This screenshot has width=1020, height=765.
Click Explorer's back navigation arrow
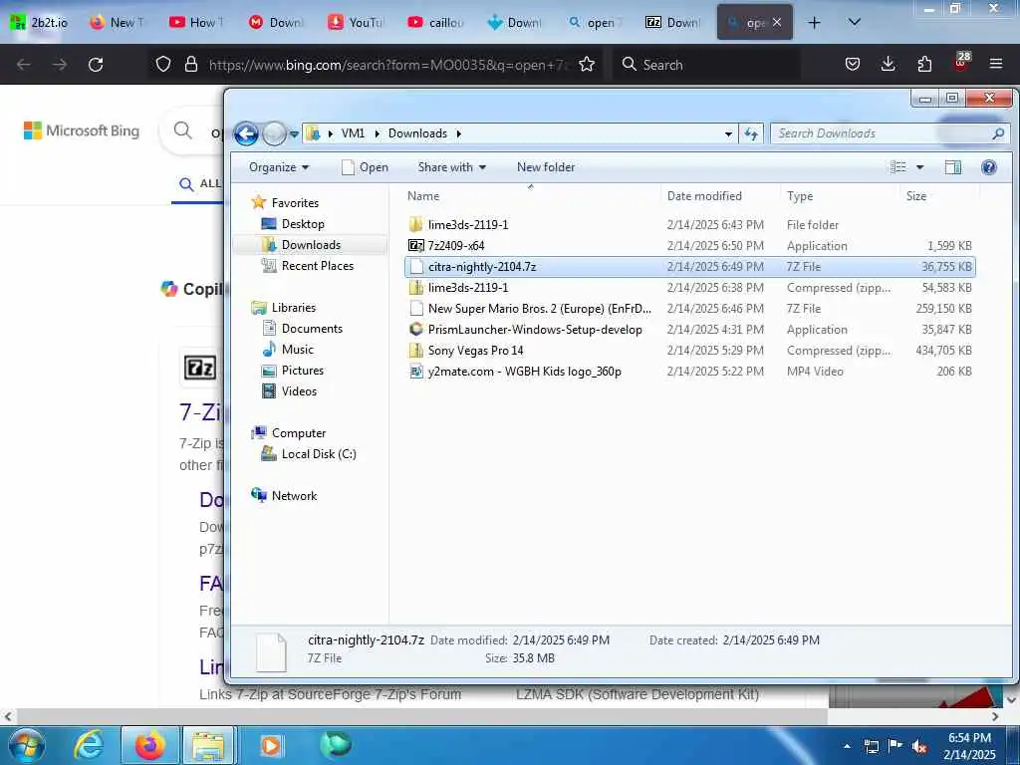[x=246, y=134]
